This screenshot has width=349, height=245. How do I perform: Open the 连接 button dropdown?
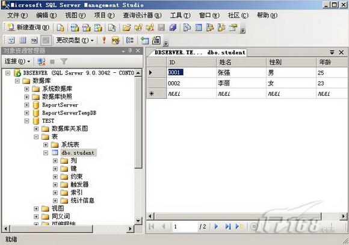coord(17,61)
